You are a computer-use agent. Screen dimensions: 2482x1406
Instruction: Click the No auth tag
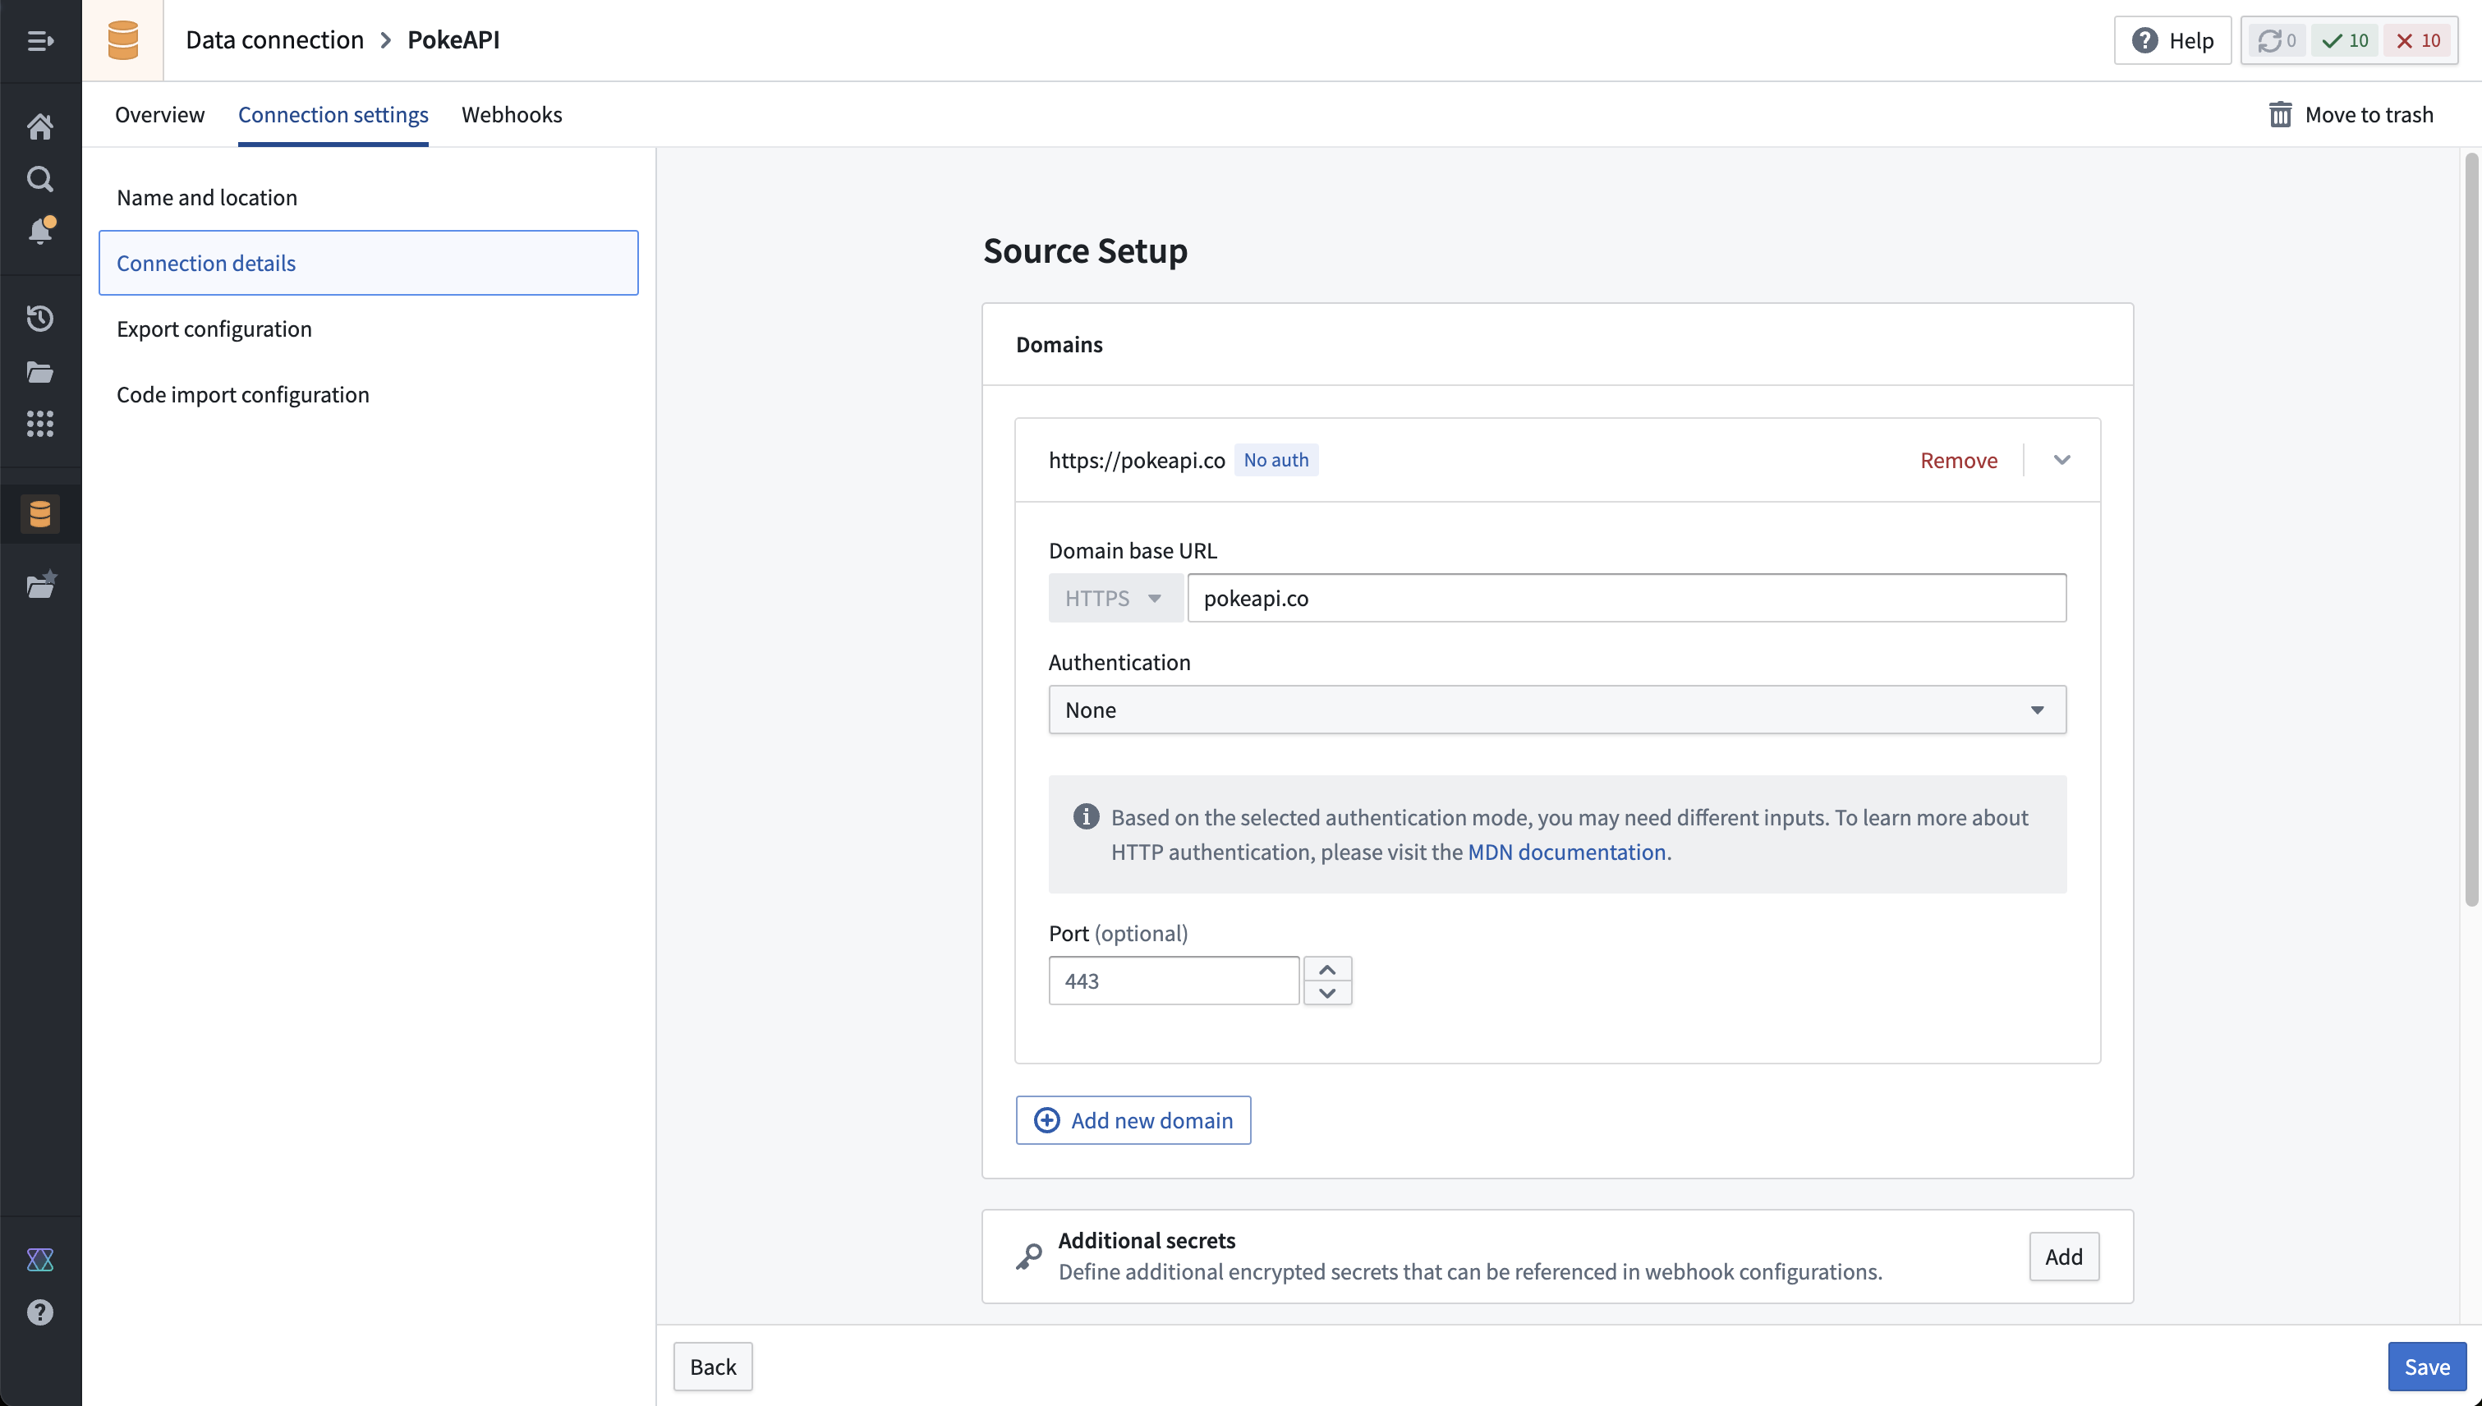click(1275, 461)
